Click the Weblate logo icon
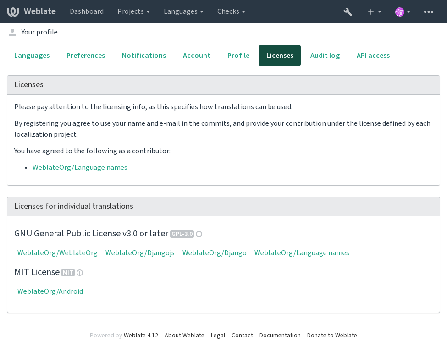The height and width of the screenshot is (353, 447). click(13, 11)
